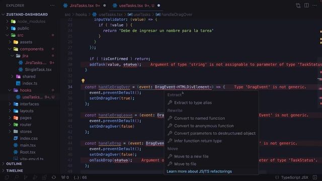Click line number 34 in the gutter
This screenshot has width=322, height=181.
click(x=70, y=87)
